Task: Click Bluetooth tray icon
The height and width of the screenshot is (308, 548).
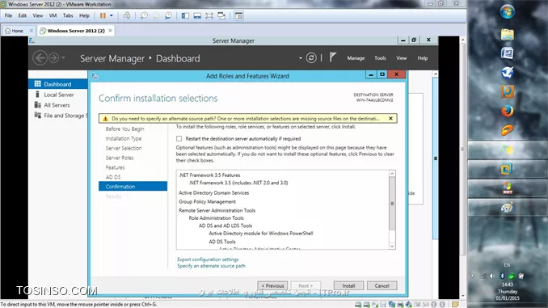Action: pos(501,276)
